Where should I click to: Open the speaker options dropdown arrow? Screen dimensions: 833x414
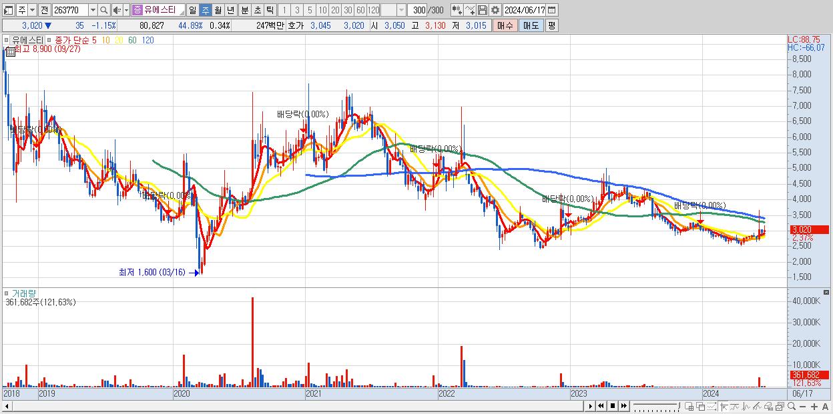pos(127,10)
